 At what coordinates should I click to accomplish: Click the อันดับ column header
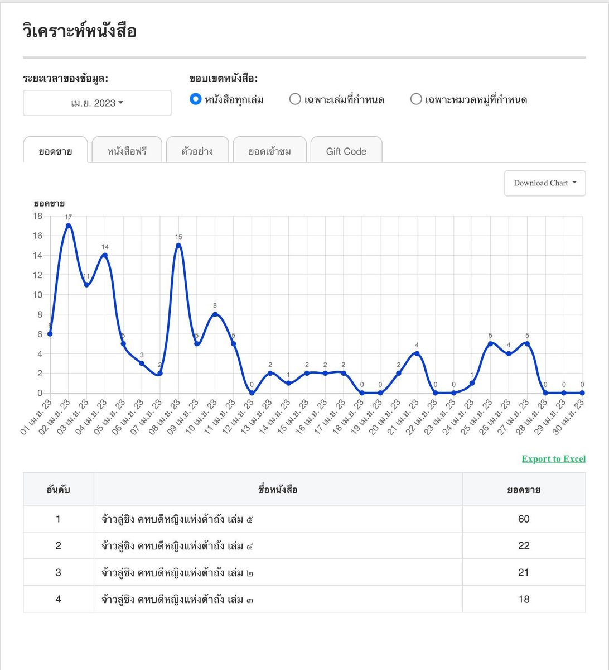pyautogui.click(x=59, y=490)
